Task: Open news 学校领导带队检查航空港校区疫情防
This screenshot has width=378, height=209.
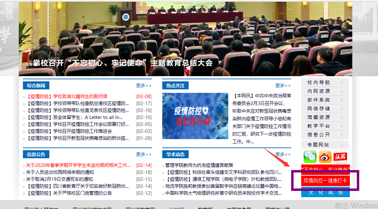Action: pyautogui.click(x=77, y=104)
